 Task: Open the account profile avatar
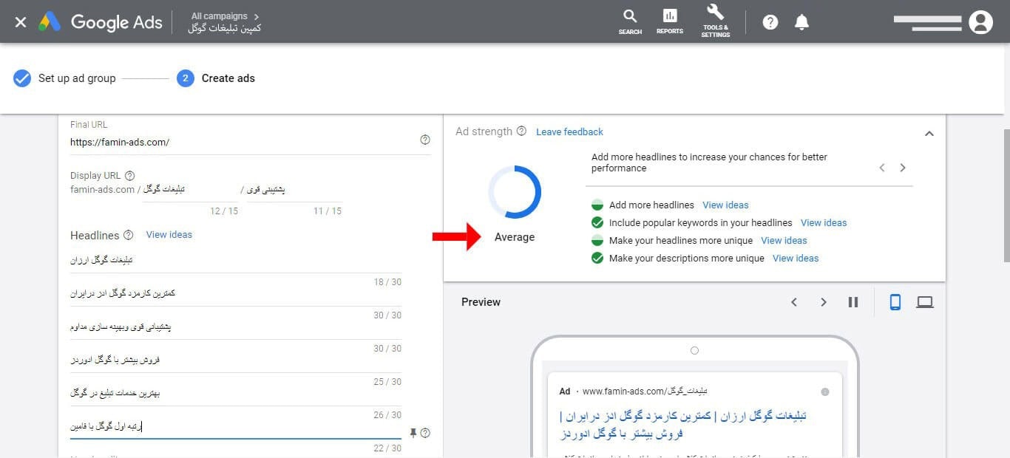point(980,22)
